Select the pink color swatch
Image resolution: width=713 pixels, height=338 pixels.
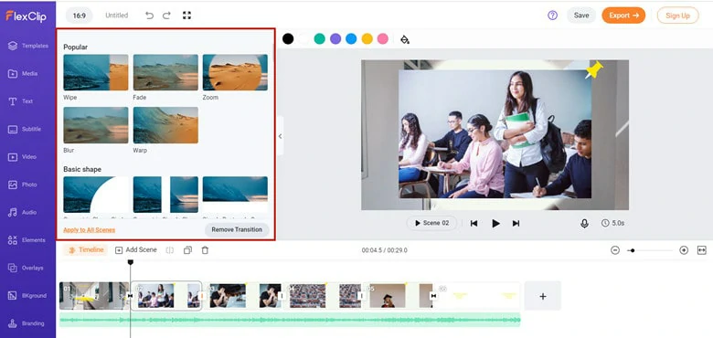383,39
